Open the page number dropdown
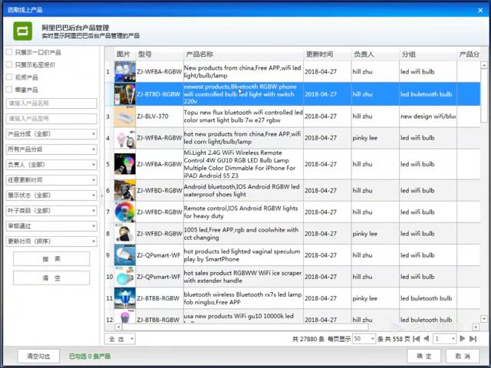 [x=444, y=339]
